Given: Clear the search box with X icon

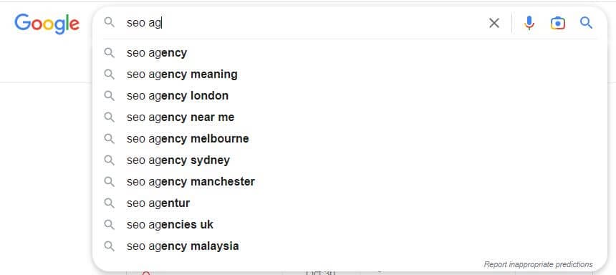Looking at the screenshot, I should 494,23.
